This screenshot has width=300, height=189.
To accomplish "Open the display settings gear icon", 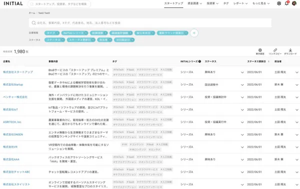I will point(260,50).
